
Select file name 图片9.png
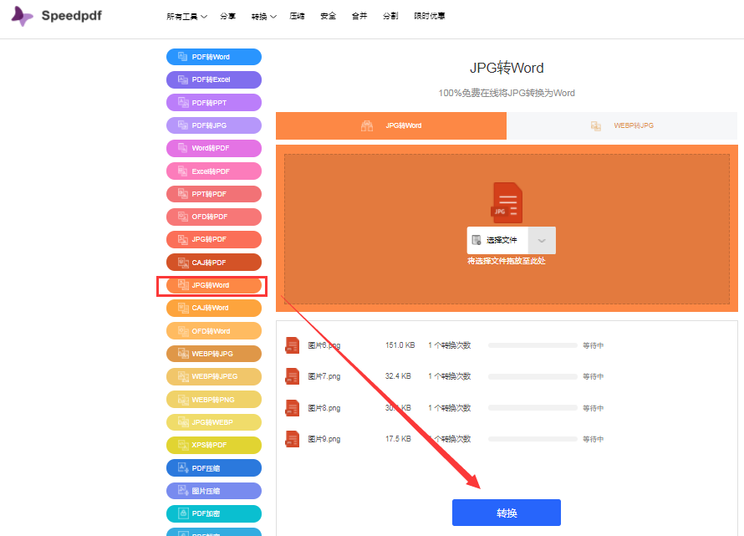(324, 439)
